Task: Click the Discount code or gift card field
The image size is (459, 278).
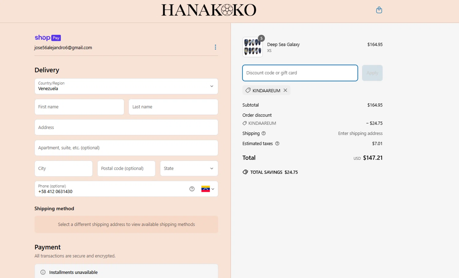Action: [300, 73]
